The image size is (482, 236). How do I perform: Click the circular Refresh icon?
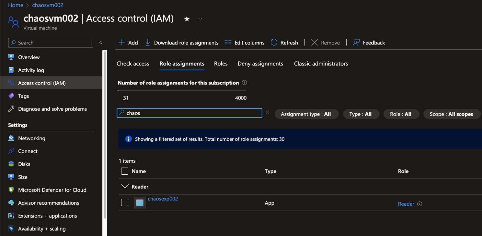coord(274,43)
